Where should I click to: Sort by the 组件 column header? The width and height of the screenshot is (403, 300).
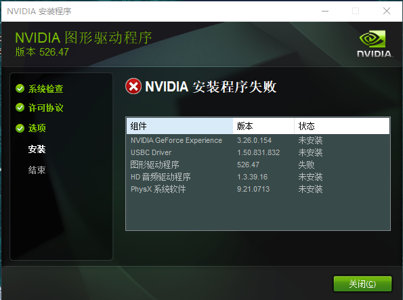pyautogui.click(x=179, y=126)
